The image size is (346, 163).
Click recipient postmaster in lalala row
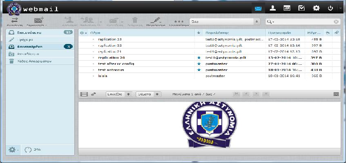[x=215, y=76]
